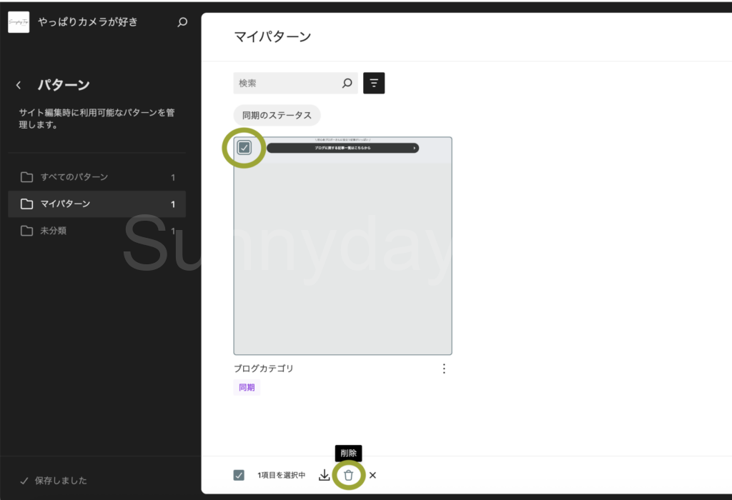Click the ブログカテゴリ pattern title
Image resolution: width=732 pixels, height=500 pixels.
[x=264, y=369]
